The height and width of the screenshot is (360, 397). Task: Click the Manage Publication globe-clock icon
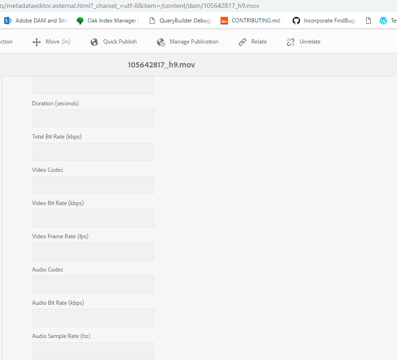(161, 42)
